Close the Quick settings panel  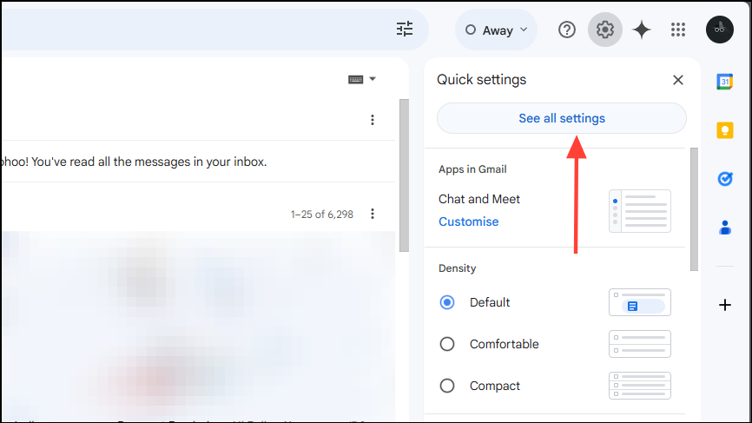pyautogui.click(x=677, y=80)
